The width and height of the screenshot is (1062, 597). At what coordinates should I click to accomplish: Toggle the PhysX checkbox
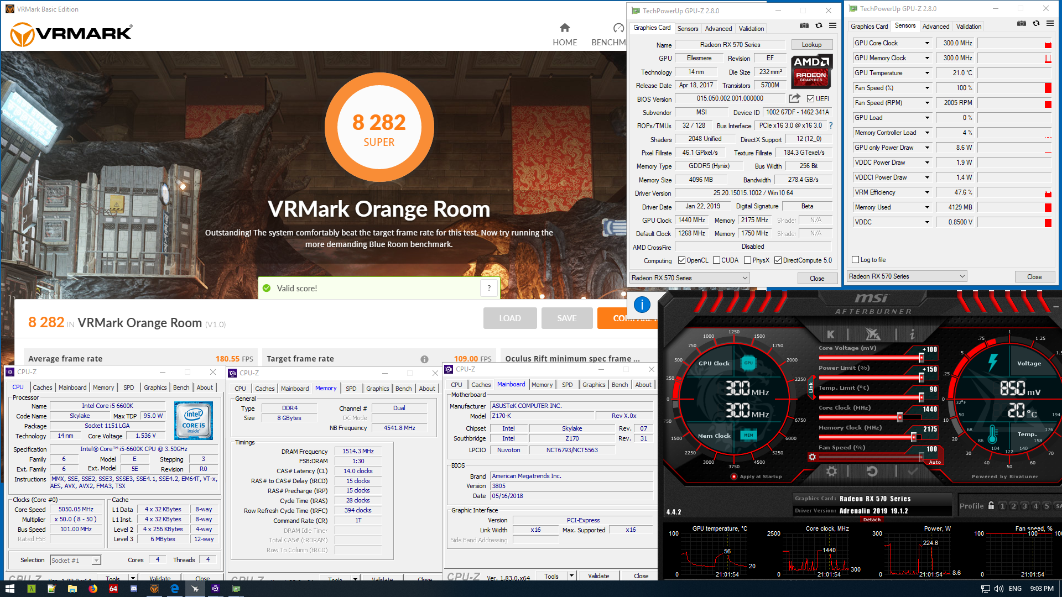pyautogui.click(x=747, y=260)
